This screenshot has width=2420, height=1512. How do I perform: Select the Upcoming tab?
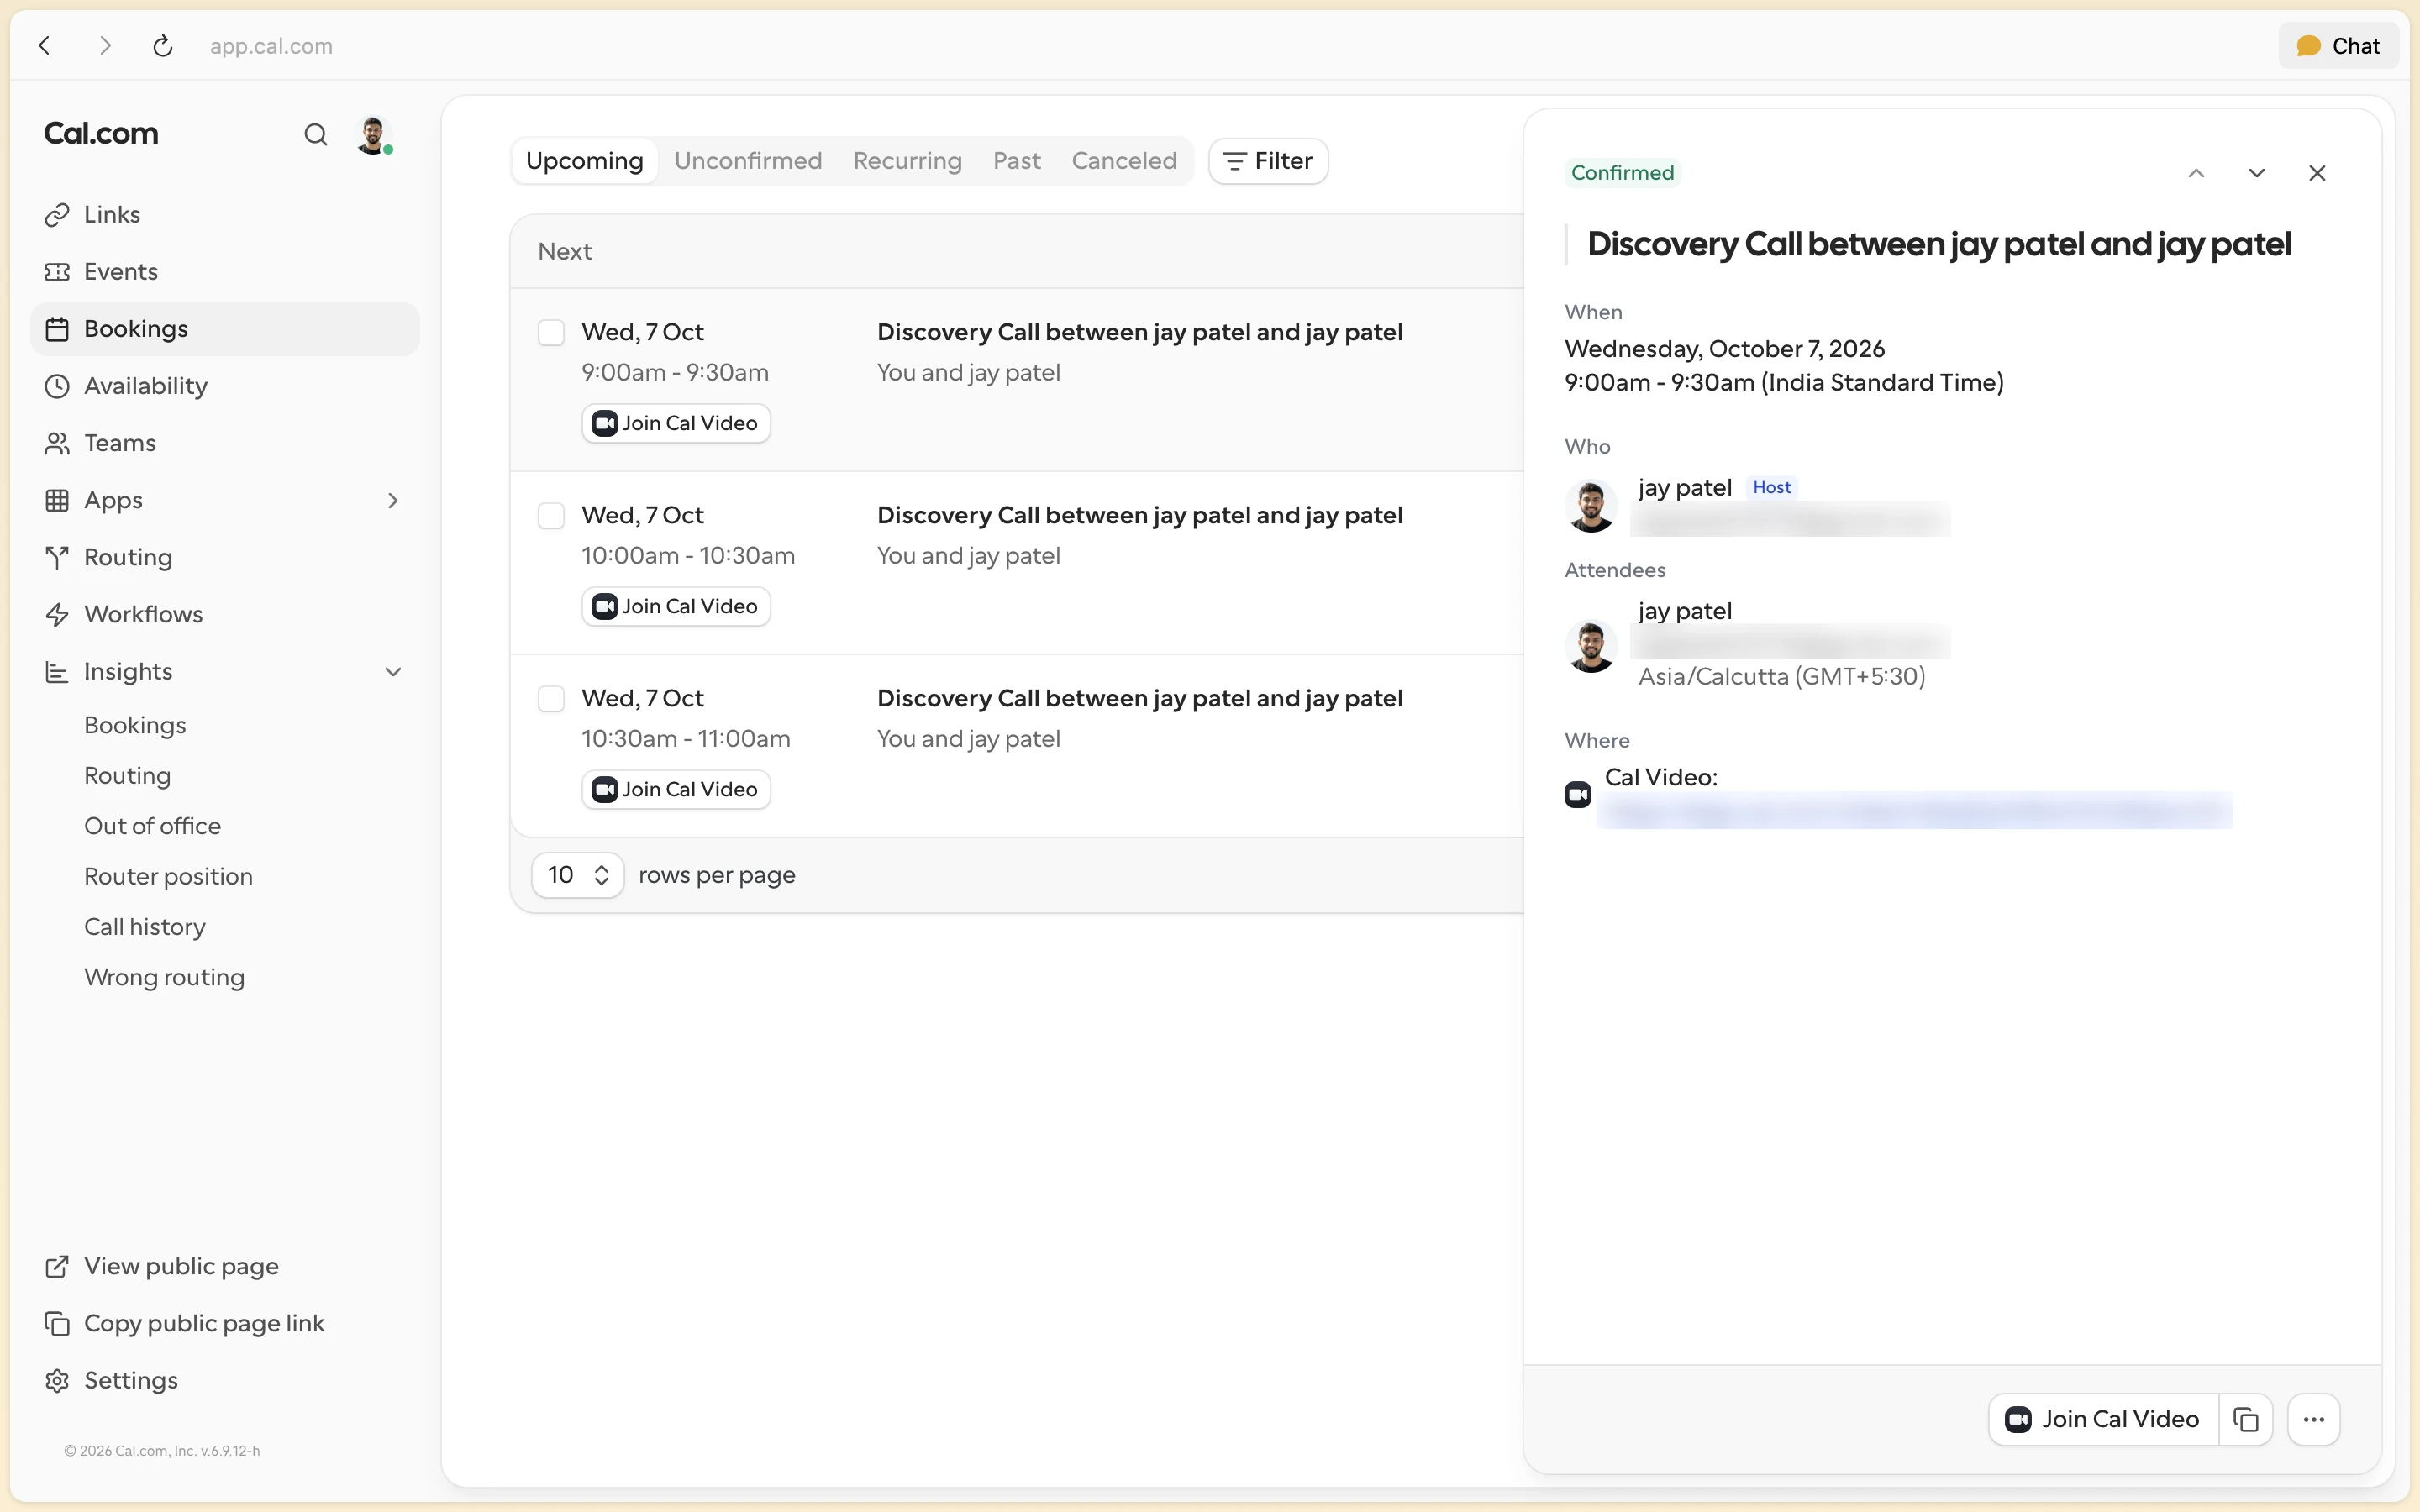coord(585,161)
